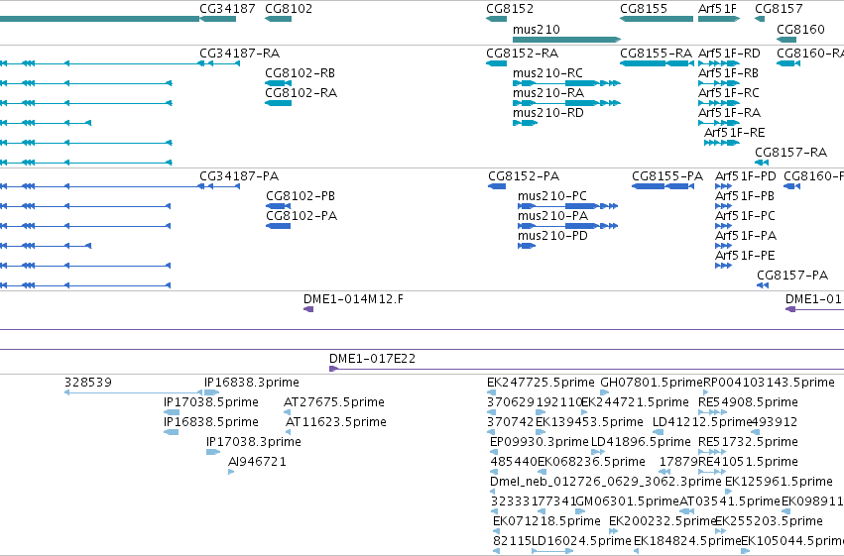Select CDS mus210-PC

[552, 196]
